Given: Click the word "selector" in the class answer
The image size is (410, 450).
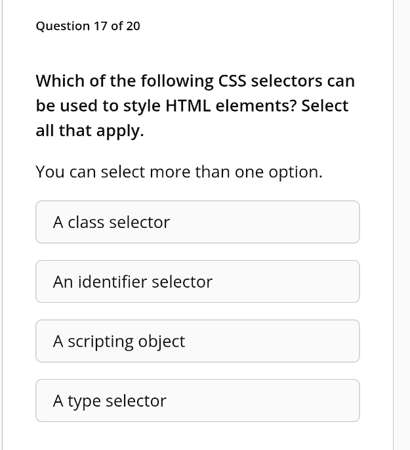Looking at the screenshot, I should (x=139, y=222).
